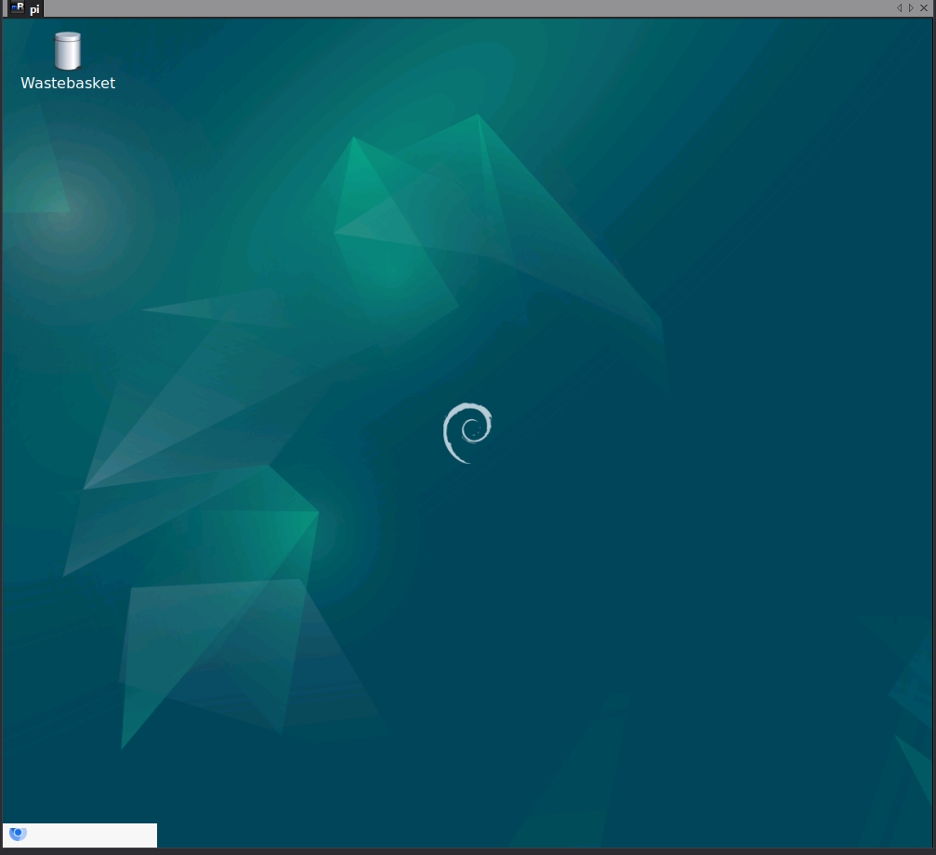
Task: Close the pi remote session tab
Action: coord(924,7)
